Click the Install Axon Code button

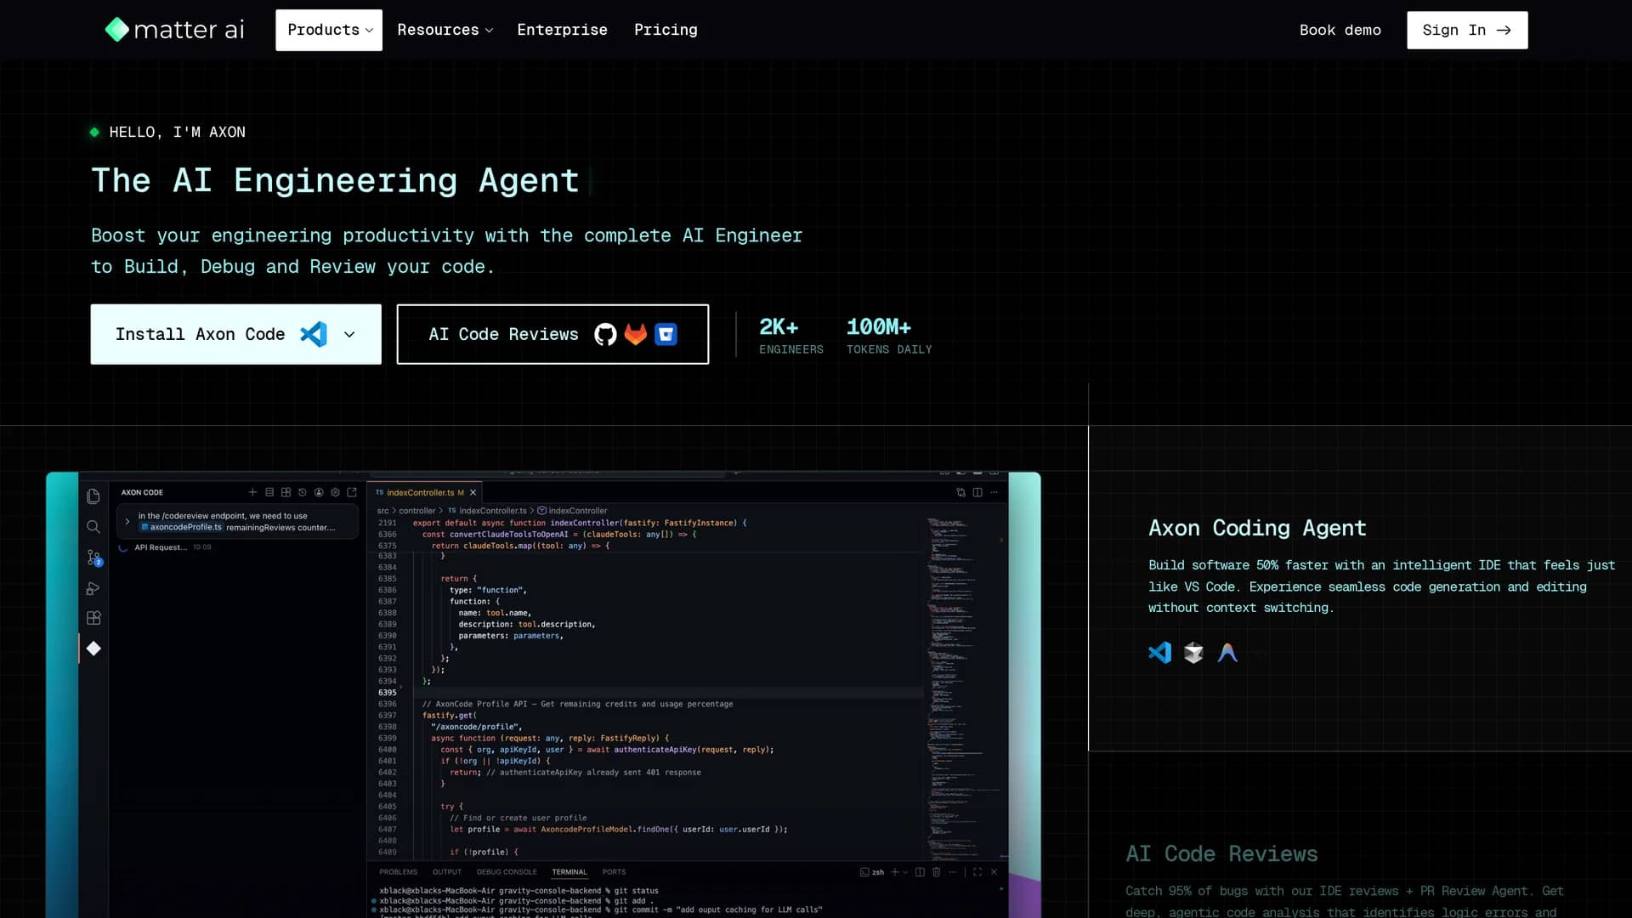click(x=235, y=334)
